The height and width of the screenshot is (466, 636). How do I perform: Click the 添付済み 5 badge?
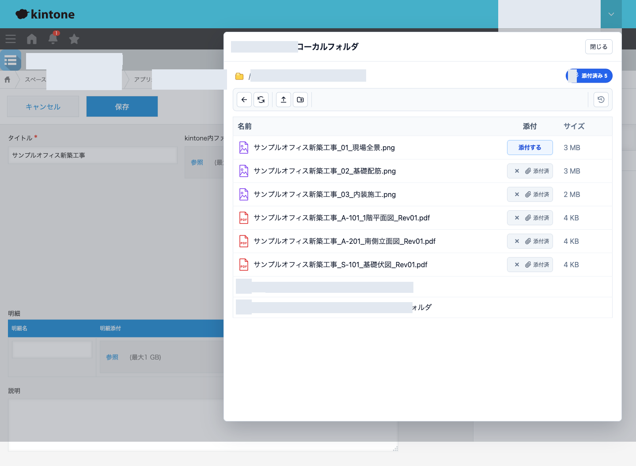(589, 76)
